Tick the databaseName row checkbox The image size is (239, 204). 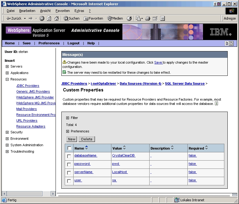point(69,156)
